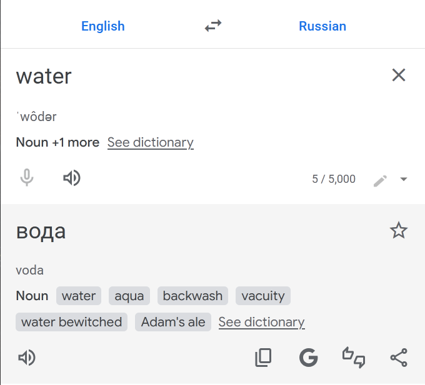Copy the translation to clipboard
Image resolution: width=425 pixels, height=385 pixels.
click(263, 358)
